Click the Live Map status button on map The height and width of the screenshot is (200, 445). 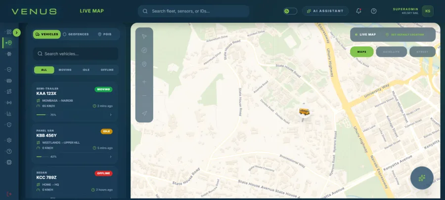365,35
